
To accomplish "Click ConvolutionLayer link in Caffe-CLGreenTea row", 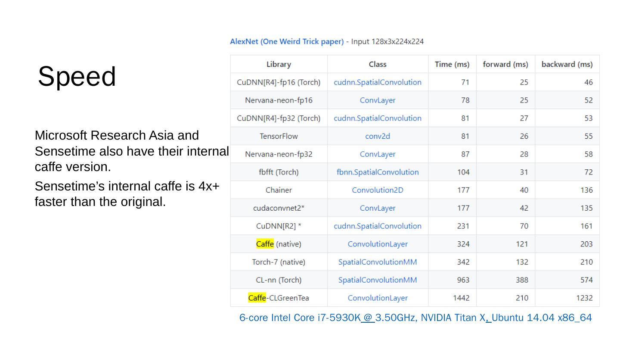I will tap(378, 298).
